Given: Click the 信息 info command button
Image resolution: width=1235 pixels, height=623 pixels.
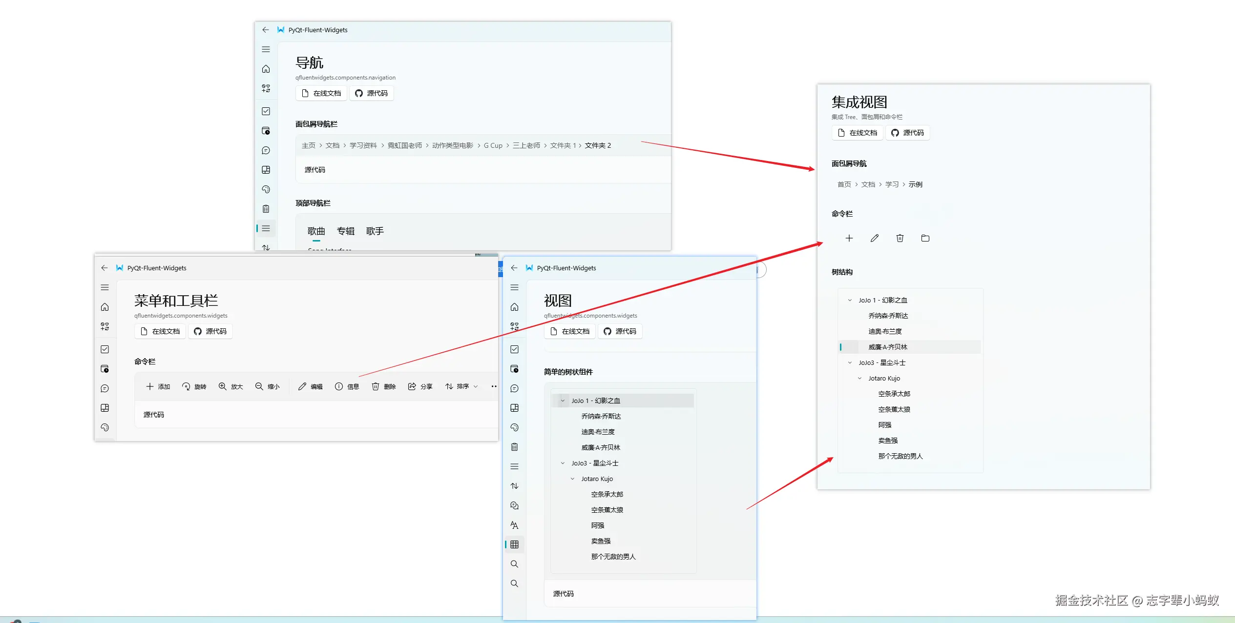Looking at the screenshot, I should 347,386.
